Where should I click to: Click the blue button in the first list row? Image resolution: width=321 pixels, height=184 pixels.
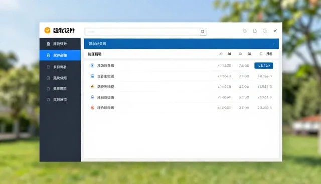click(x=264, y=66)
